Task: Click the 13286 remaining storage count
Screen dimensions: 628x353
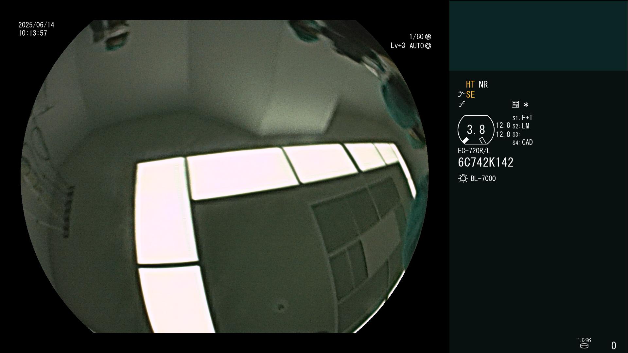Action: coord(584,340)
